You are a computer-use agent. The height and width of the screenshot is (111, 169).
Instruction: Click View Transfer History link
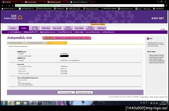[156, 59]
